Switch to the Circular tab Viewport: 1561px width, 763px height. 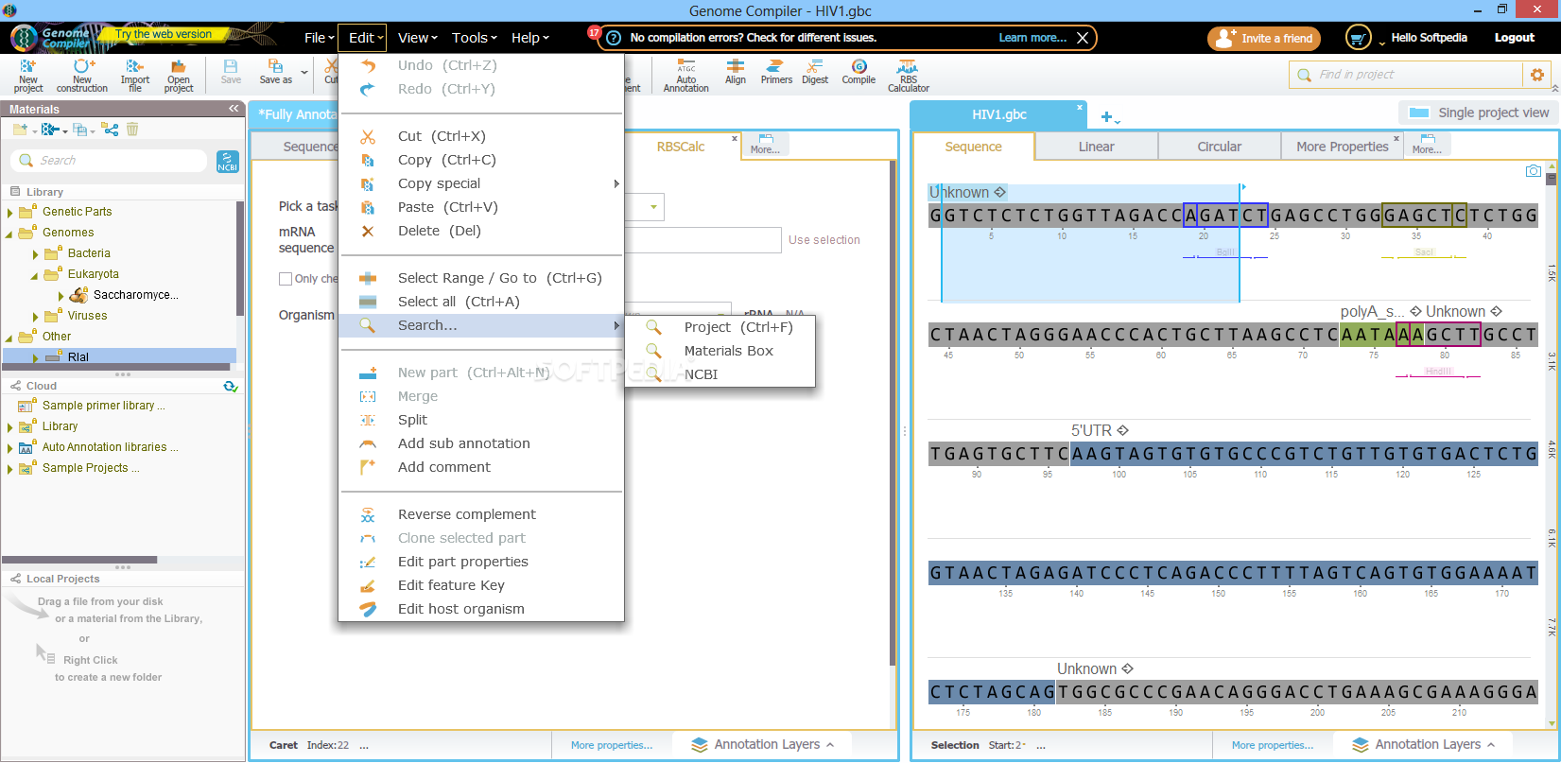(1219, 147)
